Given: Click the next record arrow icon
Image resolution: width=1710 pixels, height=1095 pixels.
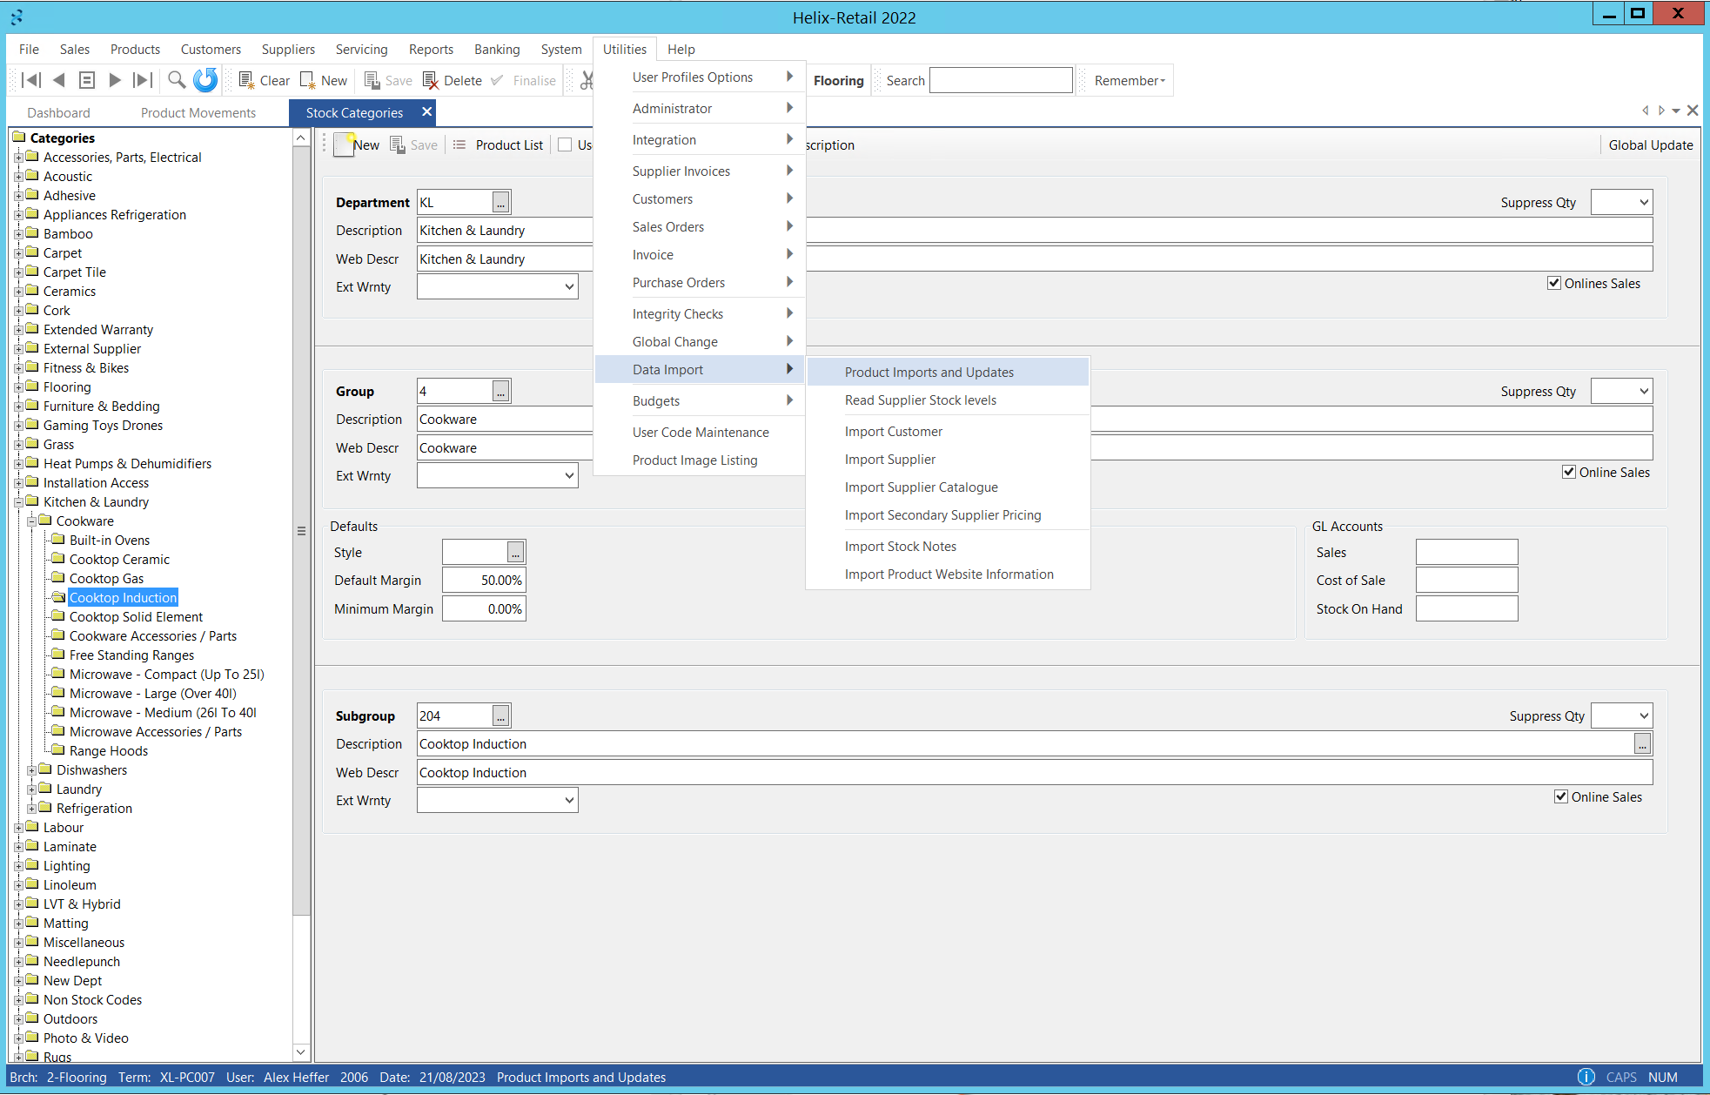Looking at the screenshot, I should click(114, 80).
